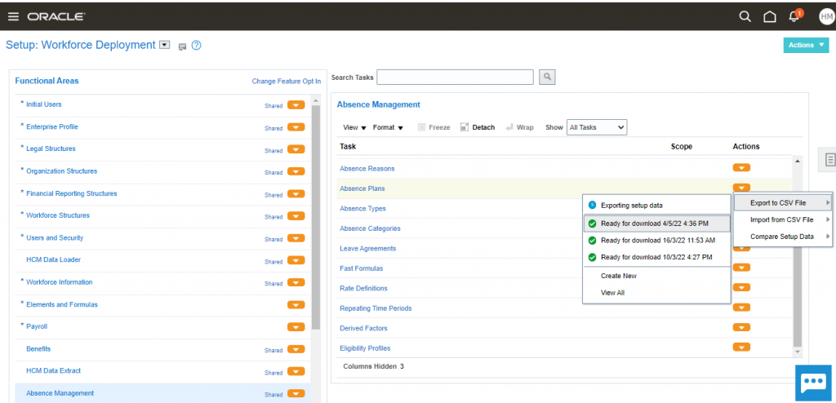The width and height of the screenshot is (836, 403).
Task: Go to the Home icon
Action: pyautogui.click(x=769, y=16)
